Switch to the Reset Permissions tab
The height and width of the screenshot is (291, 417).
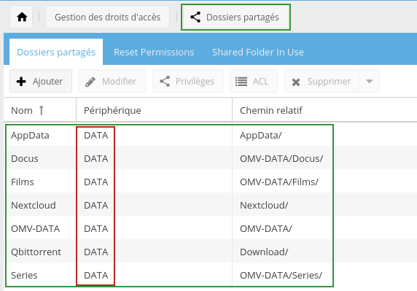point(154,52)
